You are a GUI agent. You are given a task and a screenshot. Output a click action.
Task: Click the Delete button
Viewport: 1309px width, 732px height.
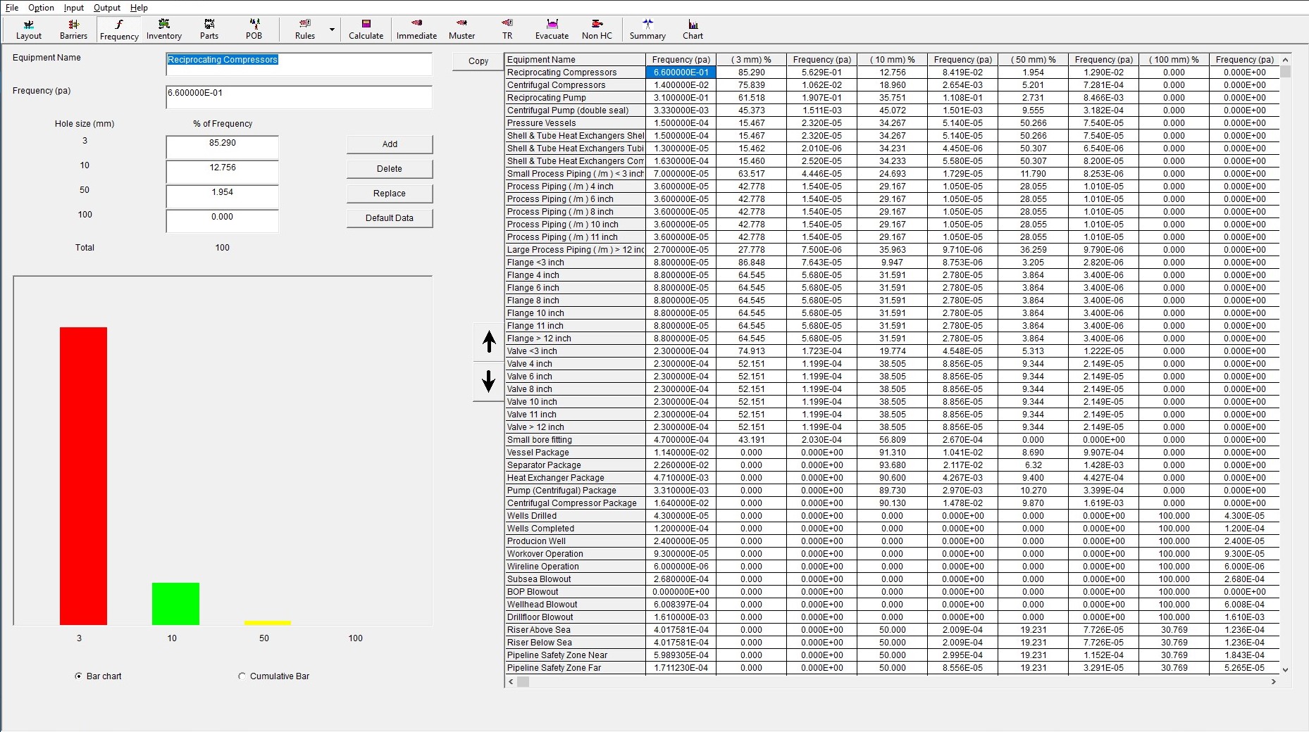tap(390, 169)
